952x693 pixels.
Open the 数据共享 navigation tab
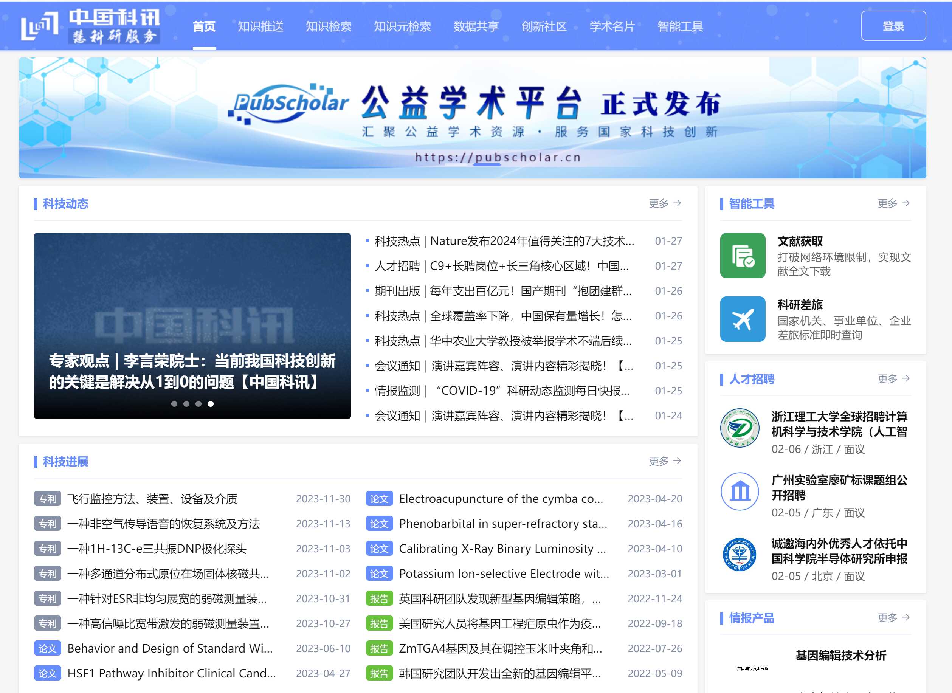point(476,26)
